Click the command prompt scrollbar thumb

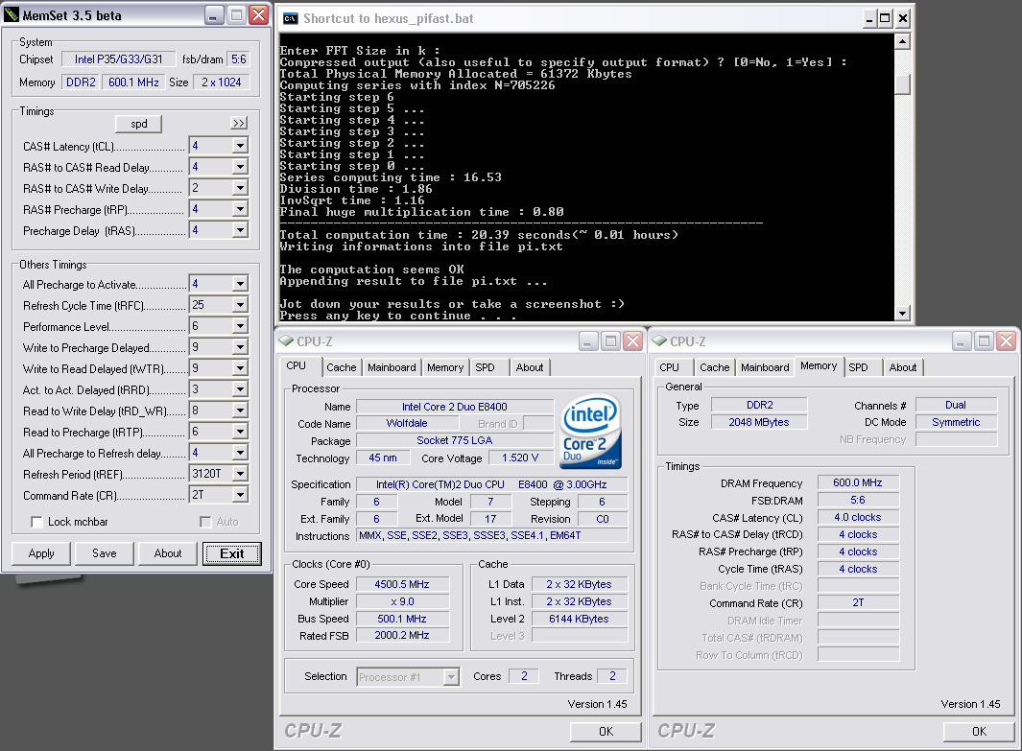(x=902, y=83)
